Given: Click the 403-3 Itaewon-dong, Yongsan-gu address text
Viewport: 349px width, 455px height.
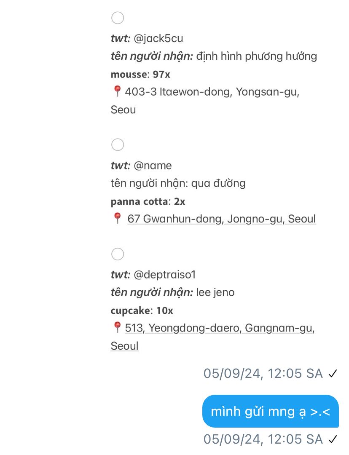Looking at the screenshot, I should click(x=212, y=92).
